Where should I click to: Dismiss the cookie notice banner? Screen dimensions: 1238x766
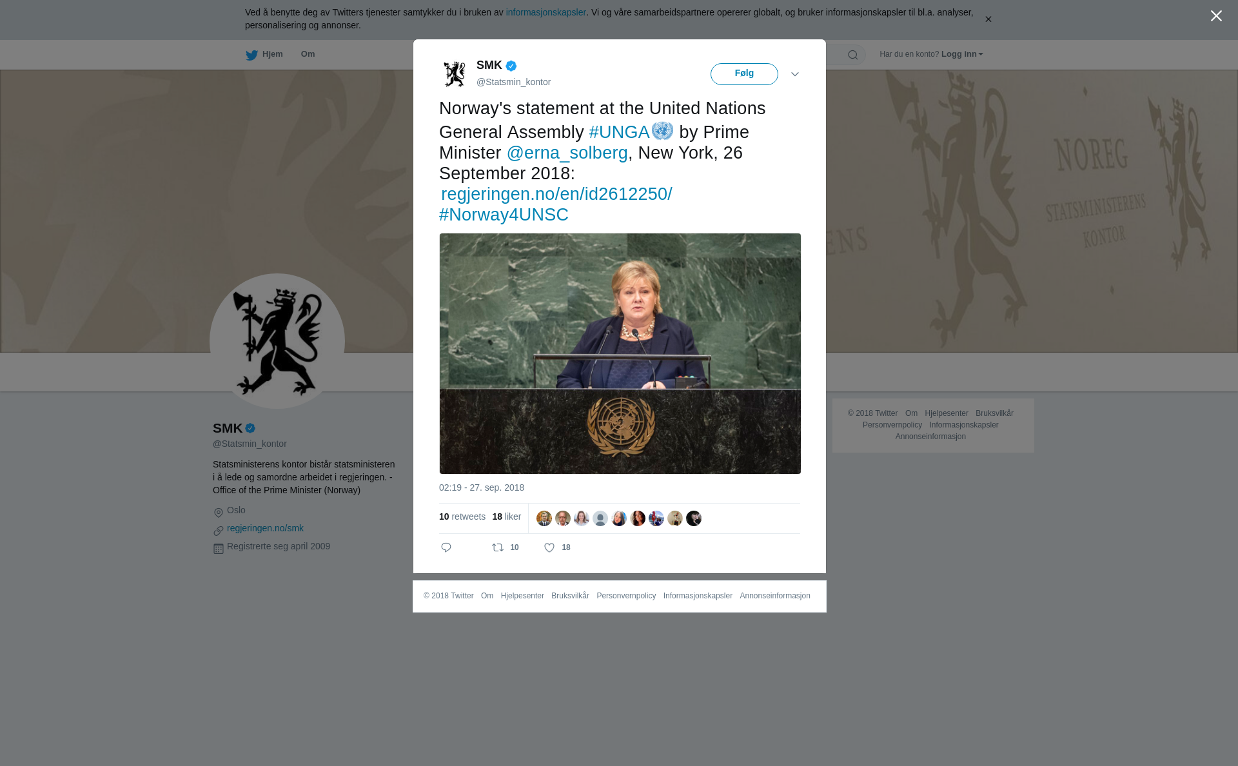[x=988, y=19]
